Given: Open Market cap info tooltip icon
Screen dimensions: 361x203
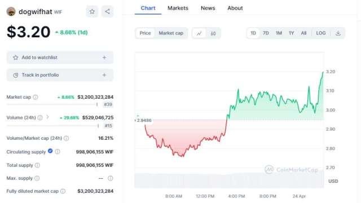Looking at the screenshot, I should (35, 97).
